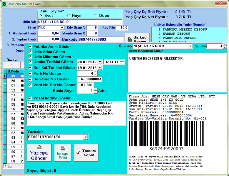
Task: Click the Parti No spinner at top right
Action: tap(225, 46)
